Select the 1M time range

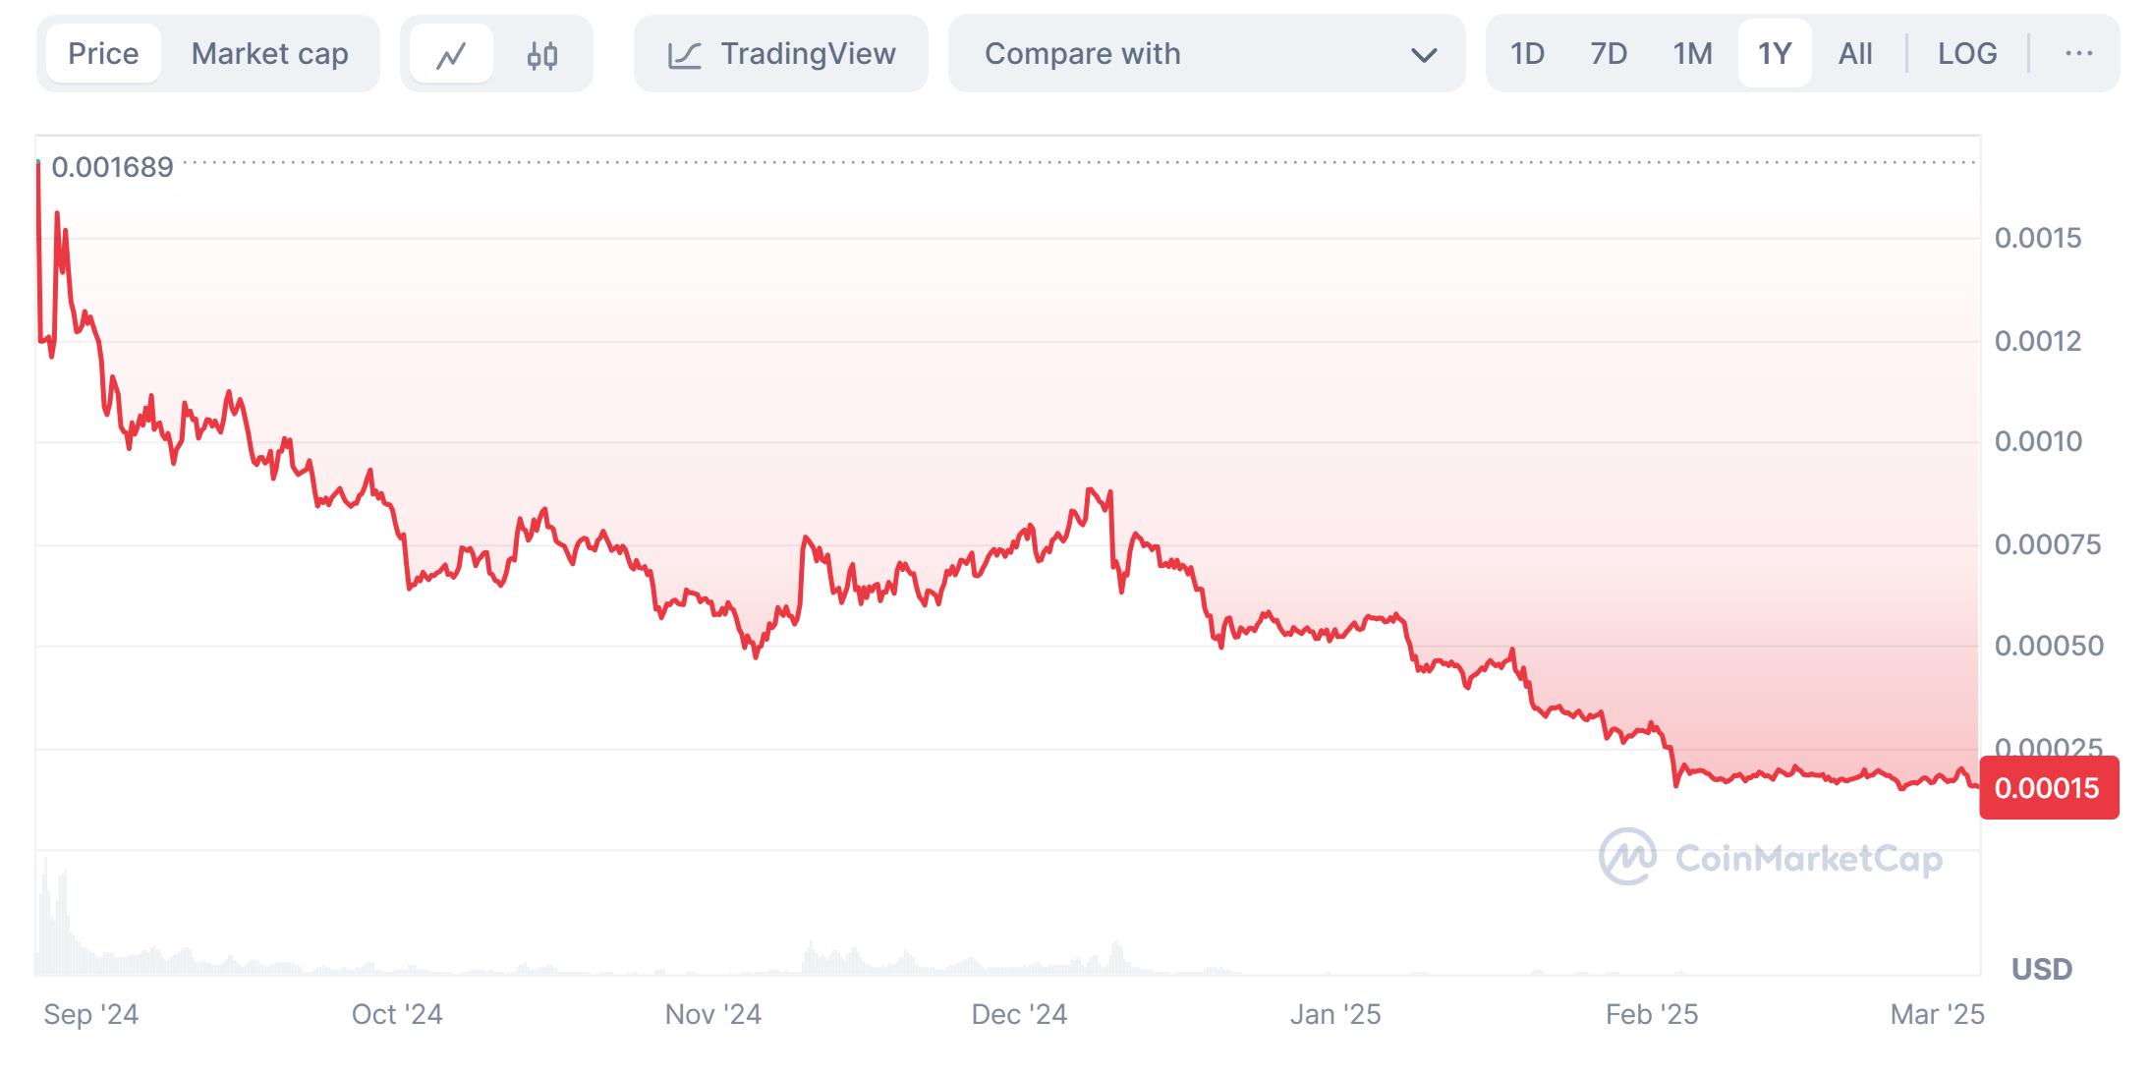(x=1692, y=54)
